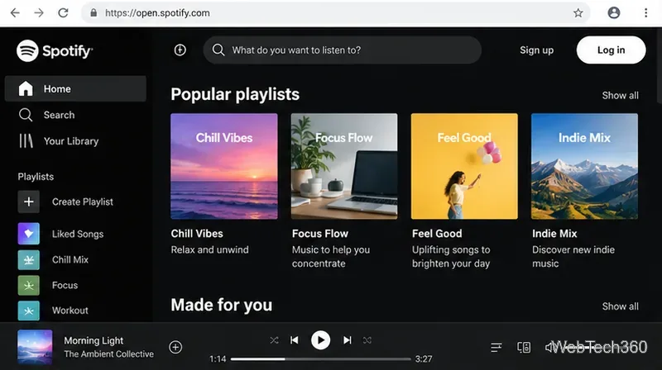662x370 pixels.
Task: Click the Indie Mix title text
Action: click(x=554, y=234)
